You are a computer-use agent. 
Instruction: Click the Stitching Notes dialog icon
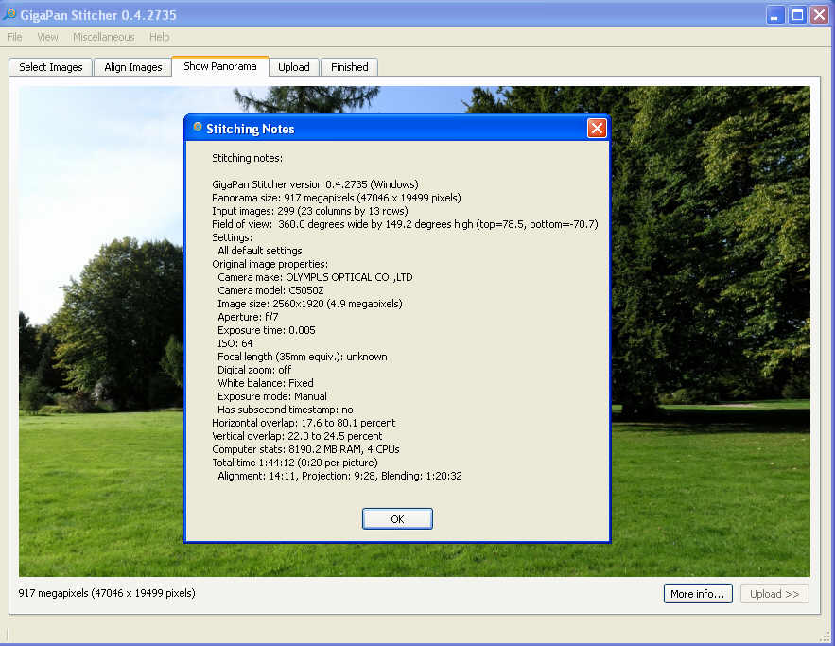tap(198, 128)
